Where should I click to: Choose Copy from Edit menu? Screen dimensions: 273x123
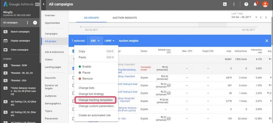coord(96,51)
